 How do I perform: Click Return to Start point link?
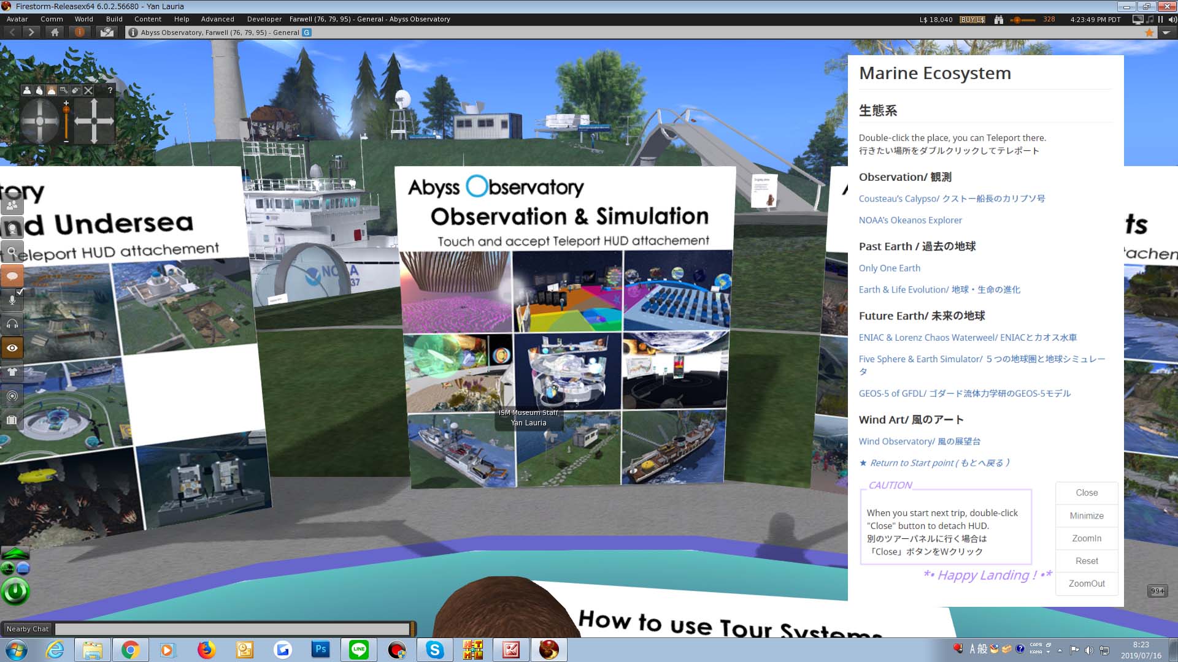tap(934, 463)
